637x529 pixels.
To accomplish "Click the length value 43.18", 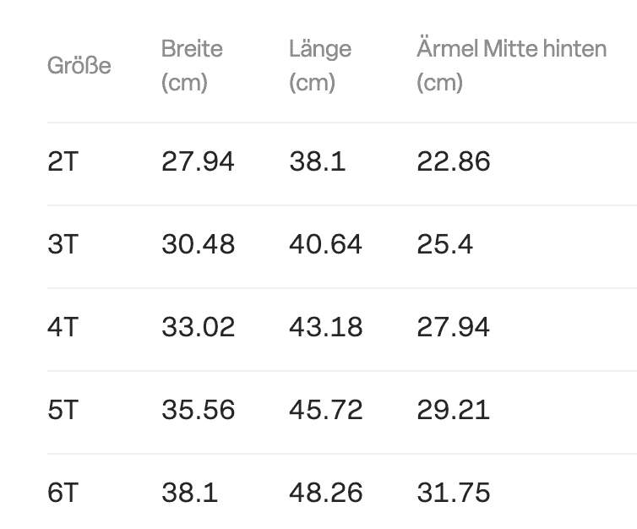I will pyautogui.click(x=325, y=327).
